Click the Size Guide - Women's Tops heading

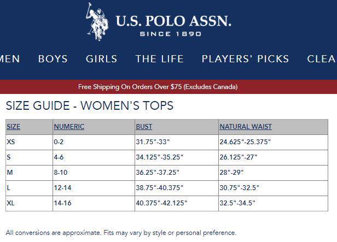[90, 105]
